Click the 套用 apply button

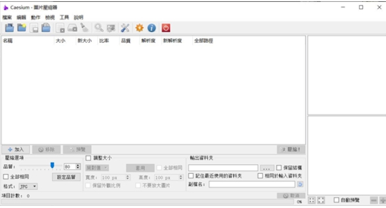tap(140, 168)
